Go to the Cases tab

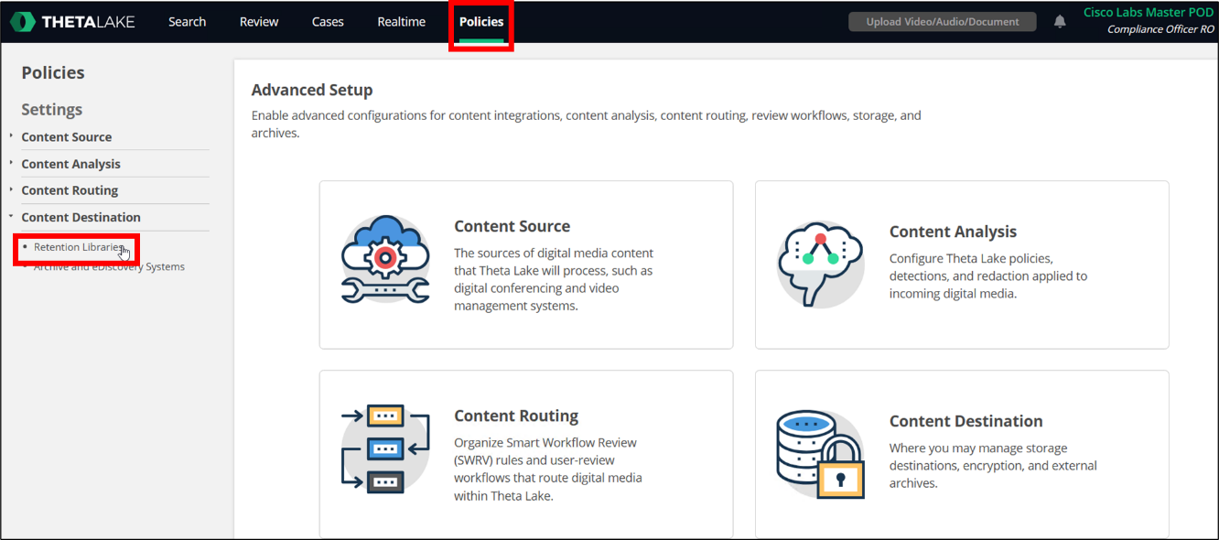click(328, 22)
